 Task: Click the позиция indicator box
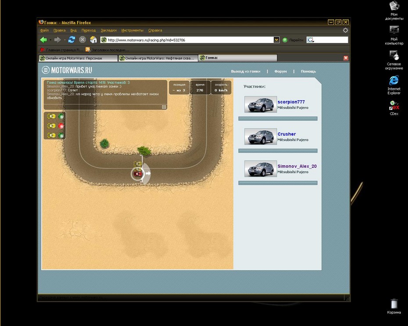tap(179, 88)
